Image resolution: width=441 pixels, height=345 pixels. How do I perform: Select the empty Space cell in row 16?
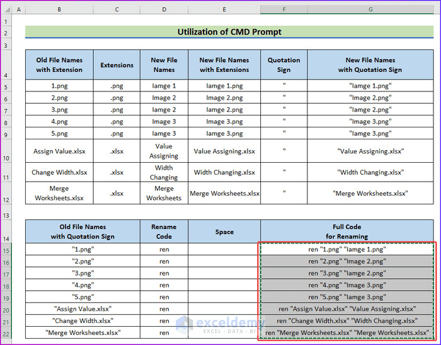224,261
